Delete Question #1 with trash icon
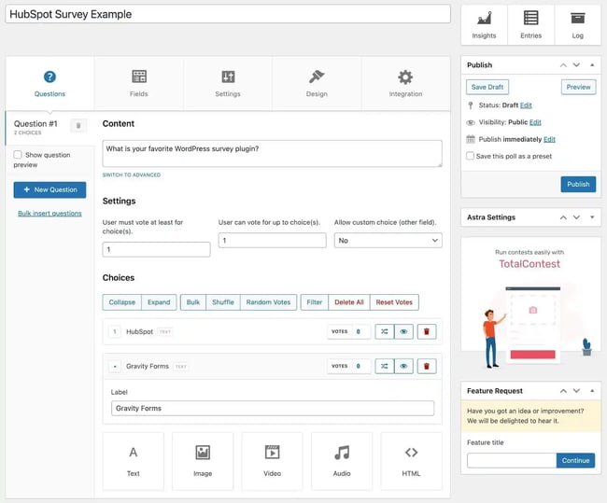 click(x=78, y=125)
